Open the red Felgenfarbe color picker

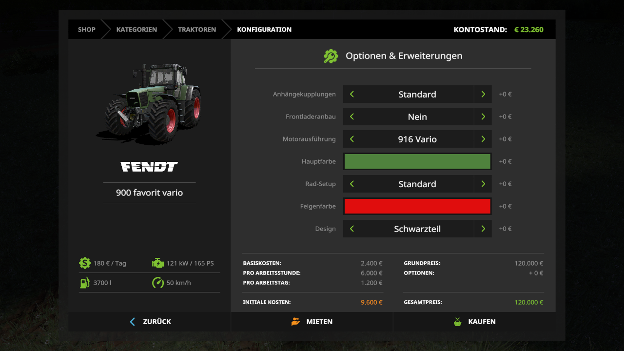click(x=417, y=206)
